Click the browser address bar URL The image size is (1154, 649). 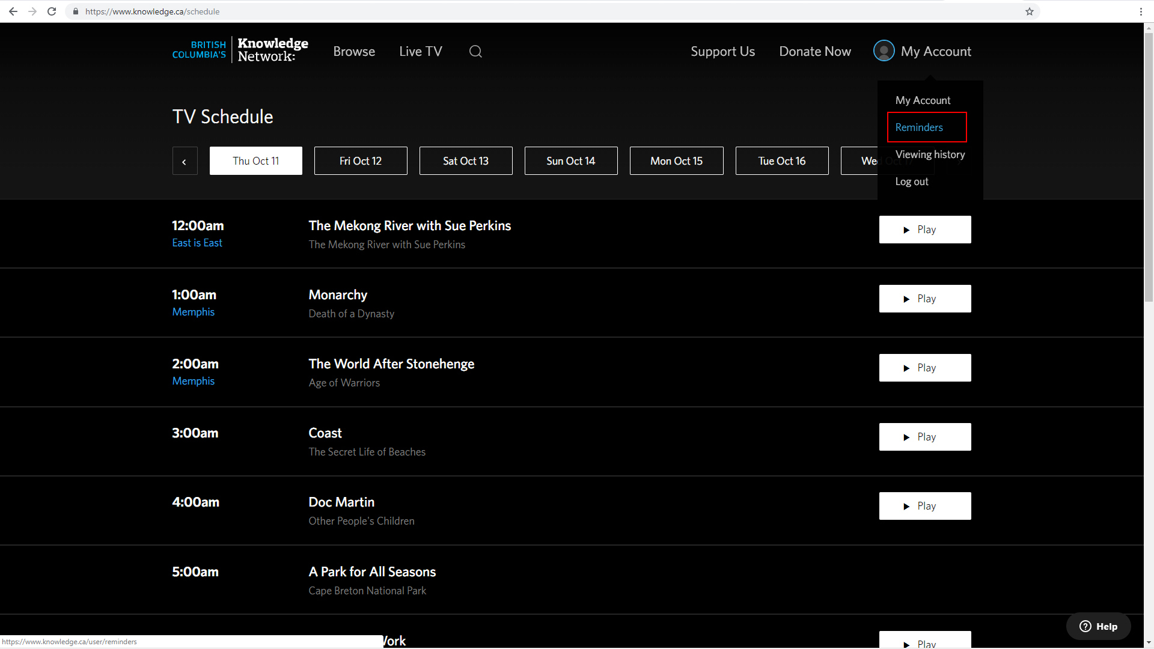point(152,11)
